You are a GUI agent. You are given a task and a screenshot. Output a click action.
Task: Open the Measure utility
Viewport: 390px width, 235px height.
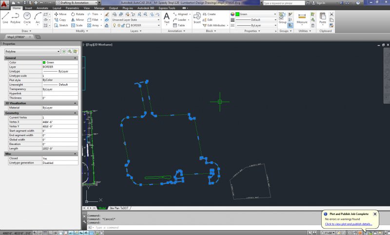[x=302, y=18]
